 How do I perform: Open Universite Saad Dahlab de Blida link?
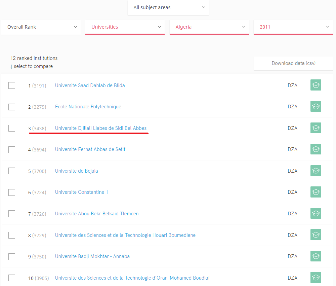point(90,85)
